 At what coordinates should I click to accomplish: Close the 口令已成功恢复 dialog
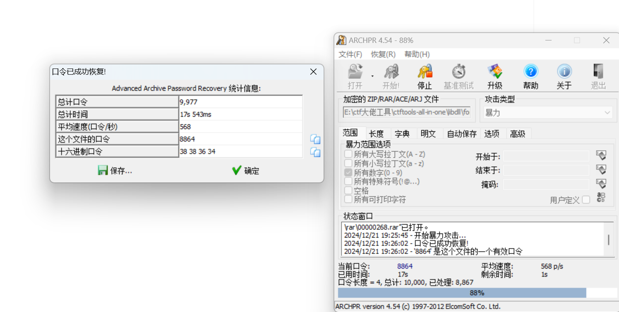tap(314, 72)
